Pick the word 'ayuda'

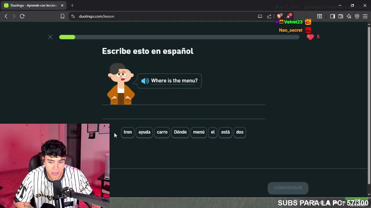pos(144,132)
